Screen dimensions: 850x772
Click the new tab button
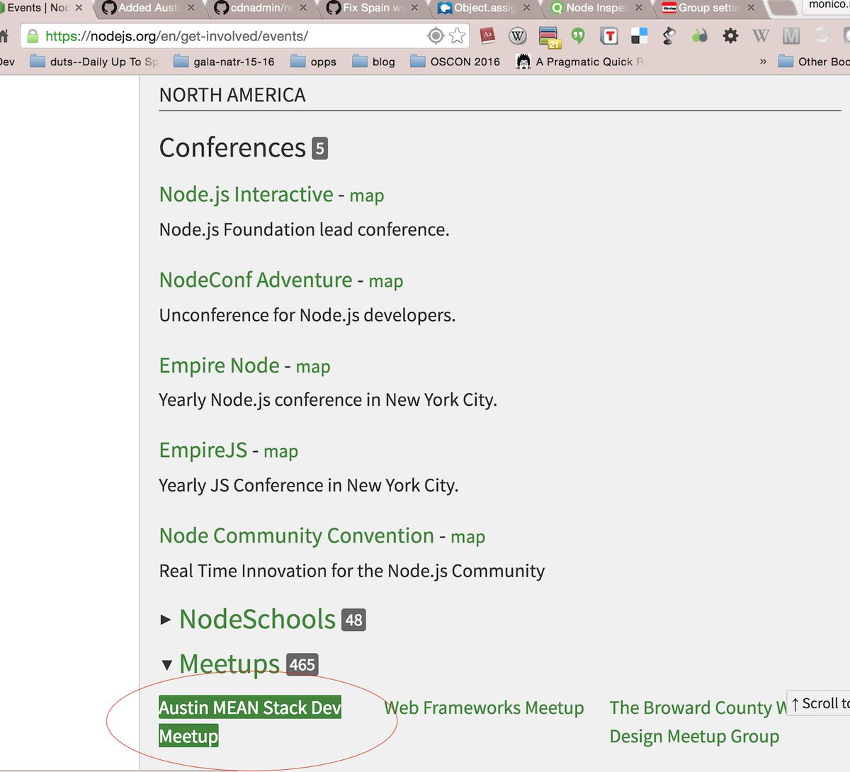(x=782, y=8)
